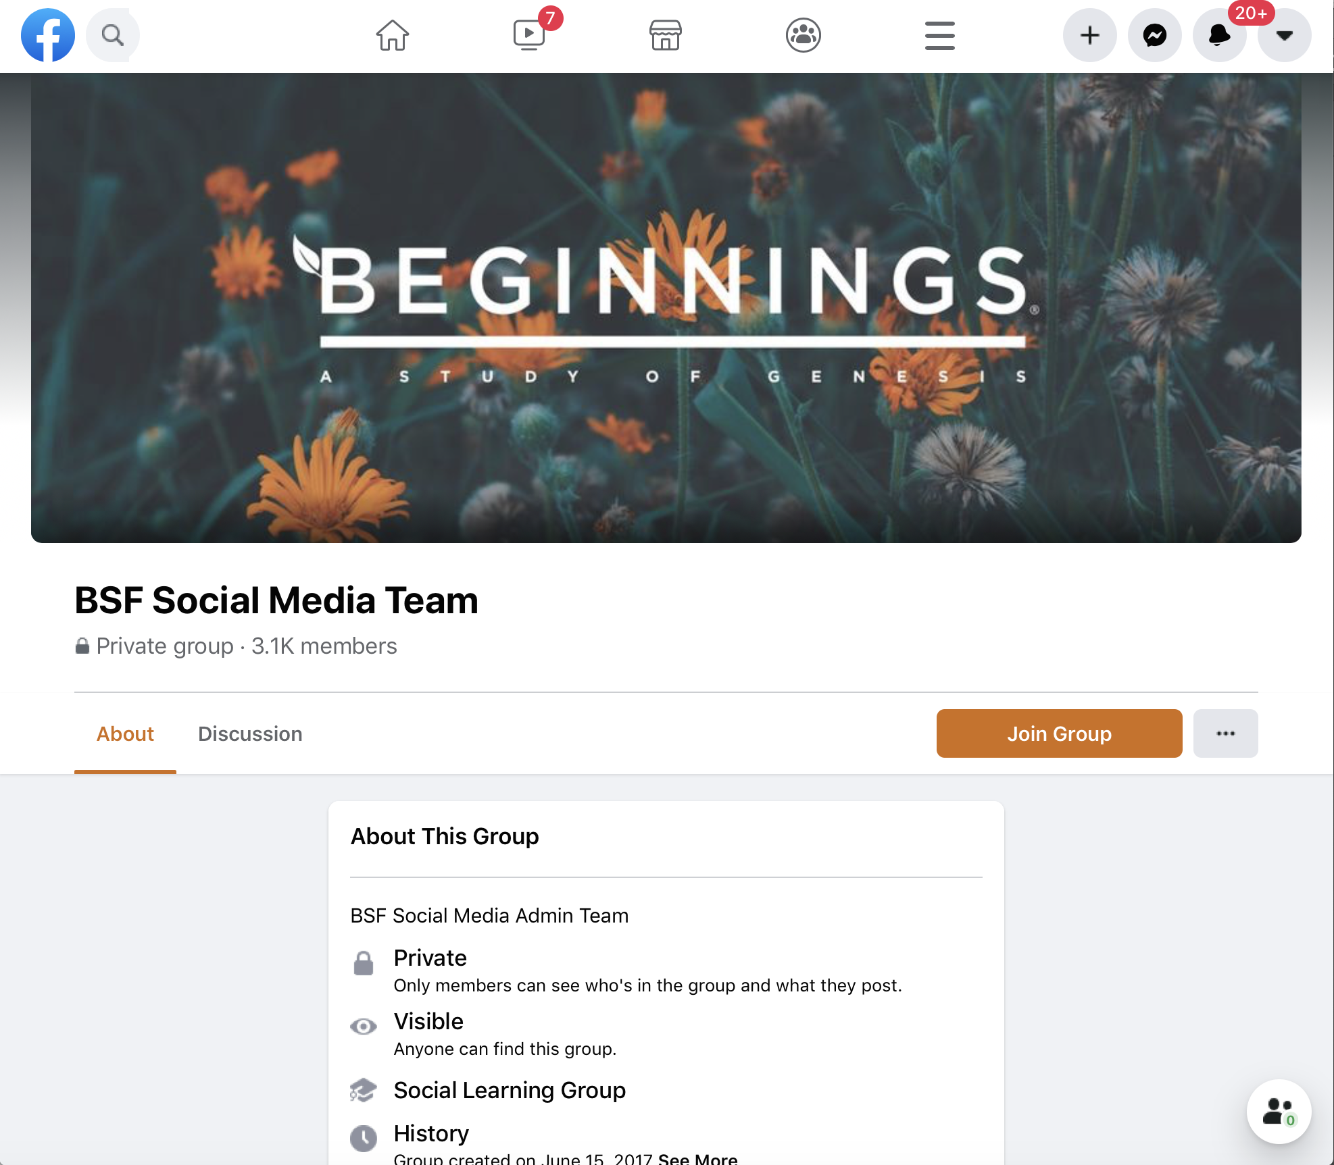Open the new chat people bubble
Screen dimensions: 1334x1165
click(x=1279, y=1112)
